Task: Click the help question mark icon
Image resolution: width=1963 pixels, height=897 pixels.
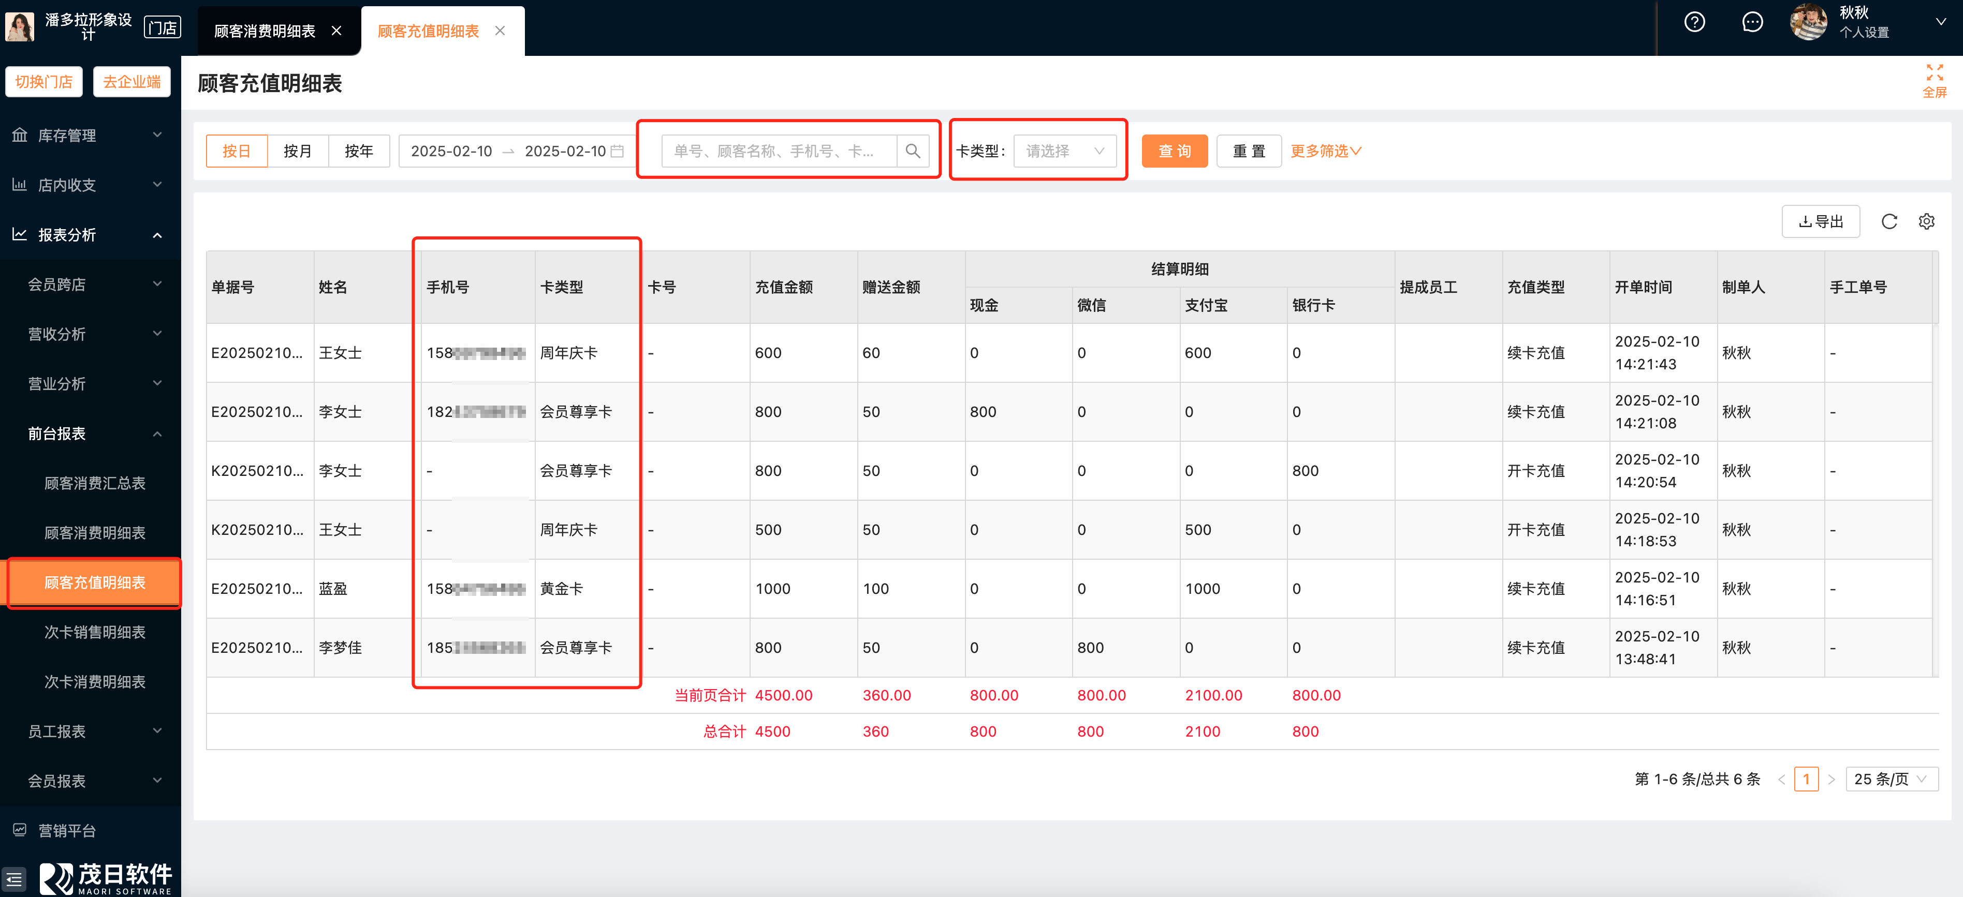Action: [x=1694, y=22]
